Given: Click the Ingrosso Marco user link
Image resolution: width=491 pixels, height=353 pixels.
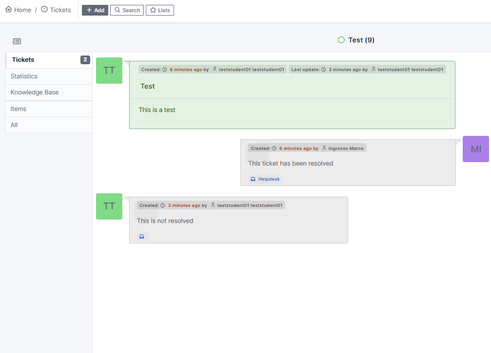Looking at the screenshot, I should tap(346, 148).
